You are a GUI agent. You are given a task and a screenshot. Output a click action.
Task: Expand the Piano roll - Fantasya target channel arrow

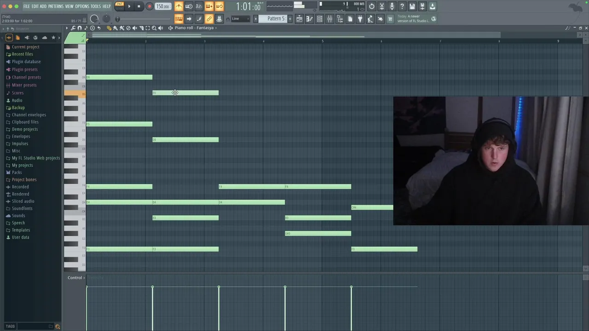pyautogui.click(x=216, y=28)
